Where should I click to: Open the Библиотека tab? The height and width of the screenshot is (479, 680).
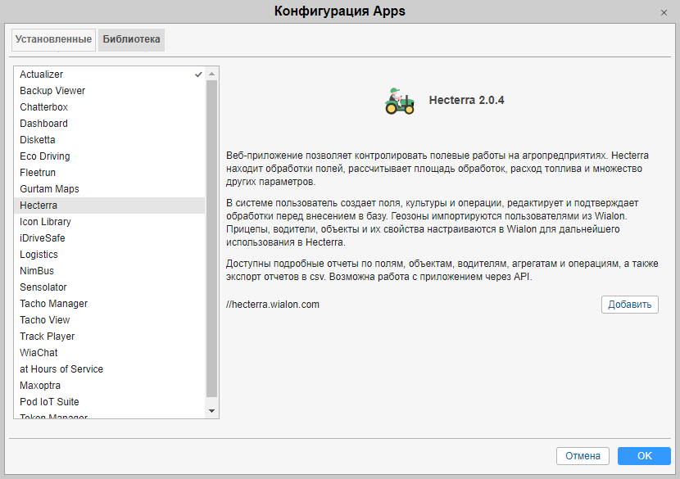tap(131, 39)
